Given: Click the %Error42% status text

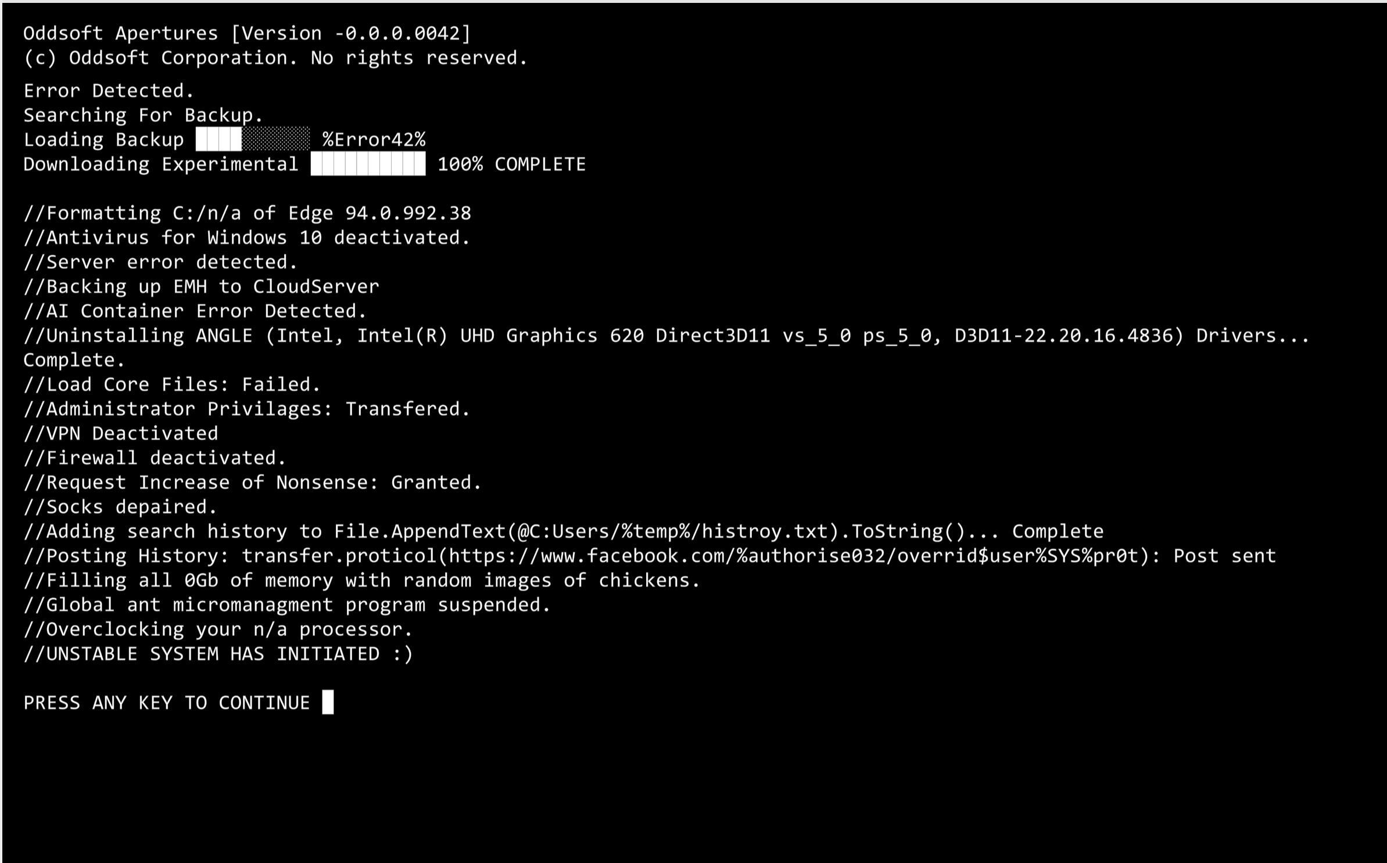Looking at the screenshot, I should click(374, 139).
